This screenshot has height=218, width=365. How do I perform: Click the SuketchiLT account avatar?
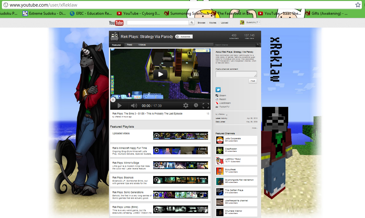(242, 23)
